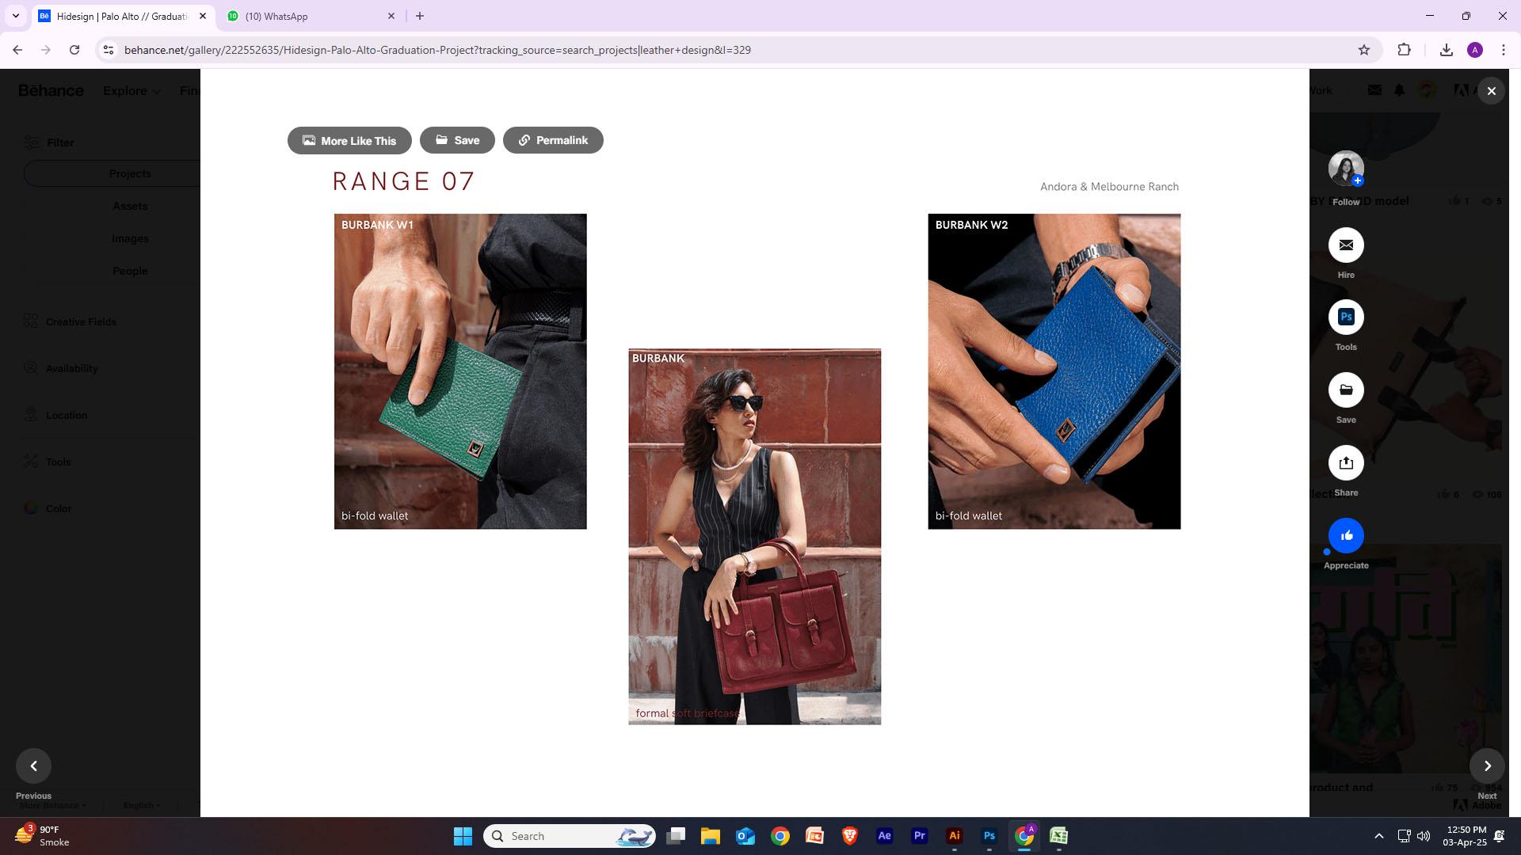The height and width of the screenshot is (855, 1521).
Task: Open the Photoshop Tools icon
Action: coord(1346,317)
